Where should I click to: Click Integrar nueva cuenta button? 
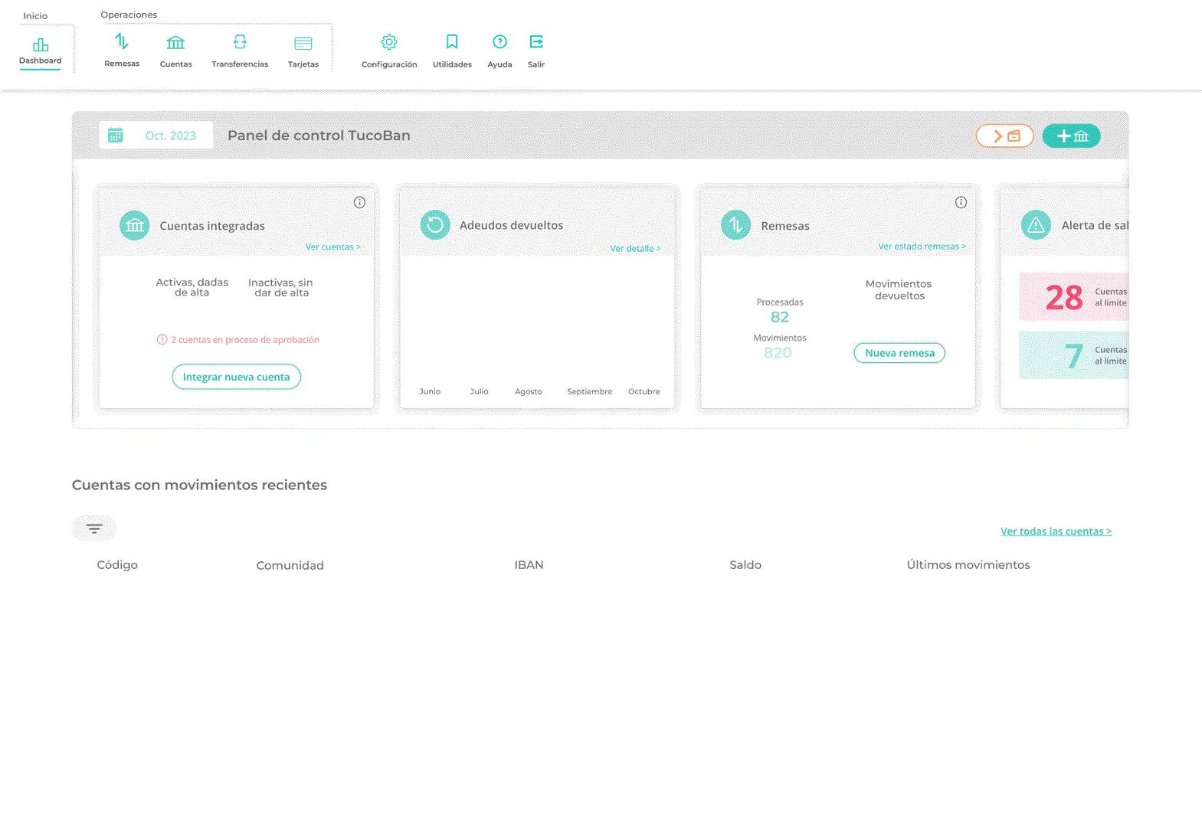click(236, 377)
